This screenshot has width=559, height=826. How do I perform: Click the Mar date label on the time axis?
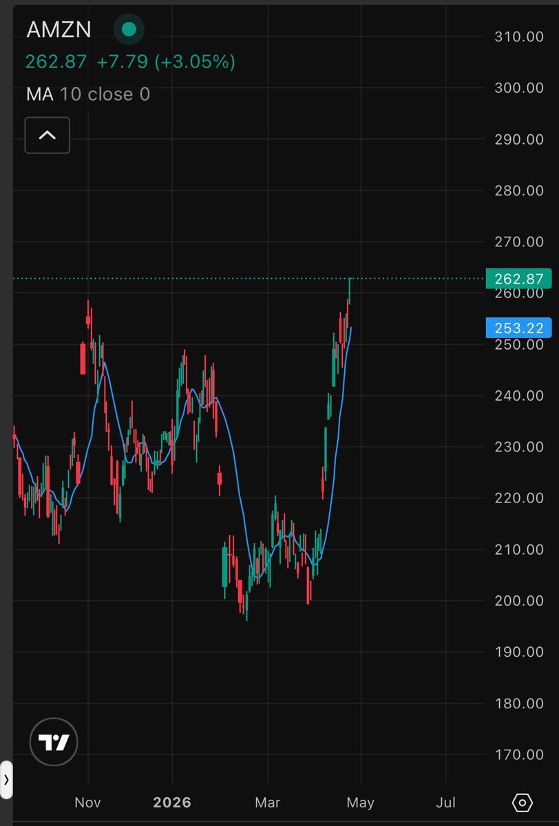268,803
